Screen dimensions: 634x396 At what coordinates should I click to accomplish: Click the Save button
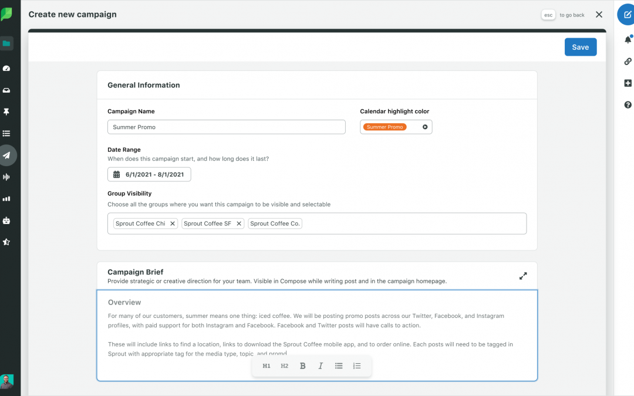coord(580,48)
